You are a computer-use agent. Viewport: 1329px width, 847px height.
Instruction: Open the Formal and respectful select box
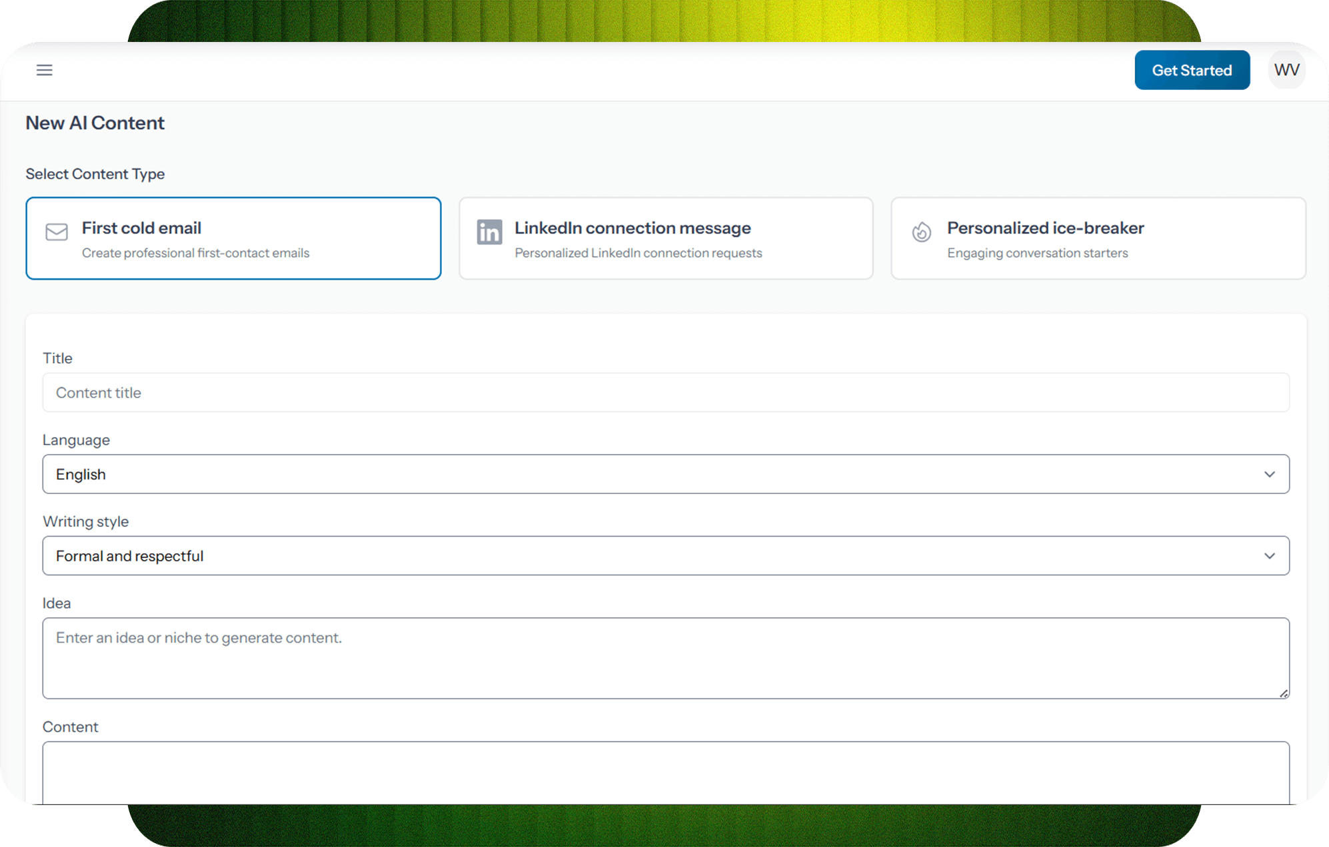point(600,556)
